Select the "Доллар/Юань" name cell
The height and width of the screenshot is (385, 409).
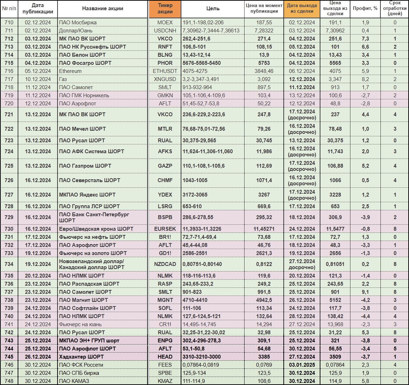pyautogui.click(x=102, y=31)
